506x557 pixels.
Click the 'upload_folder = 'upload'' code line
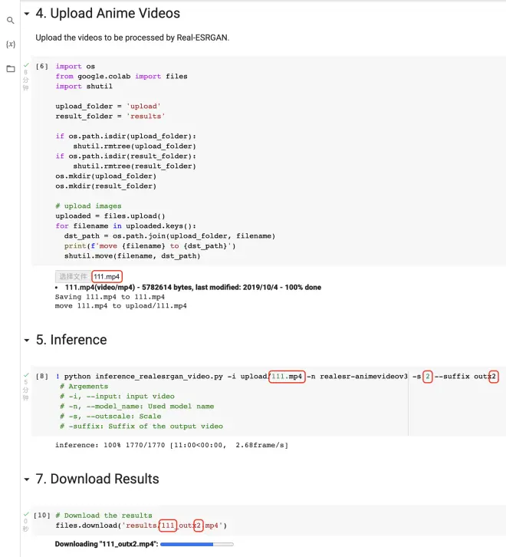tap(108, 106)
